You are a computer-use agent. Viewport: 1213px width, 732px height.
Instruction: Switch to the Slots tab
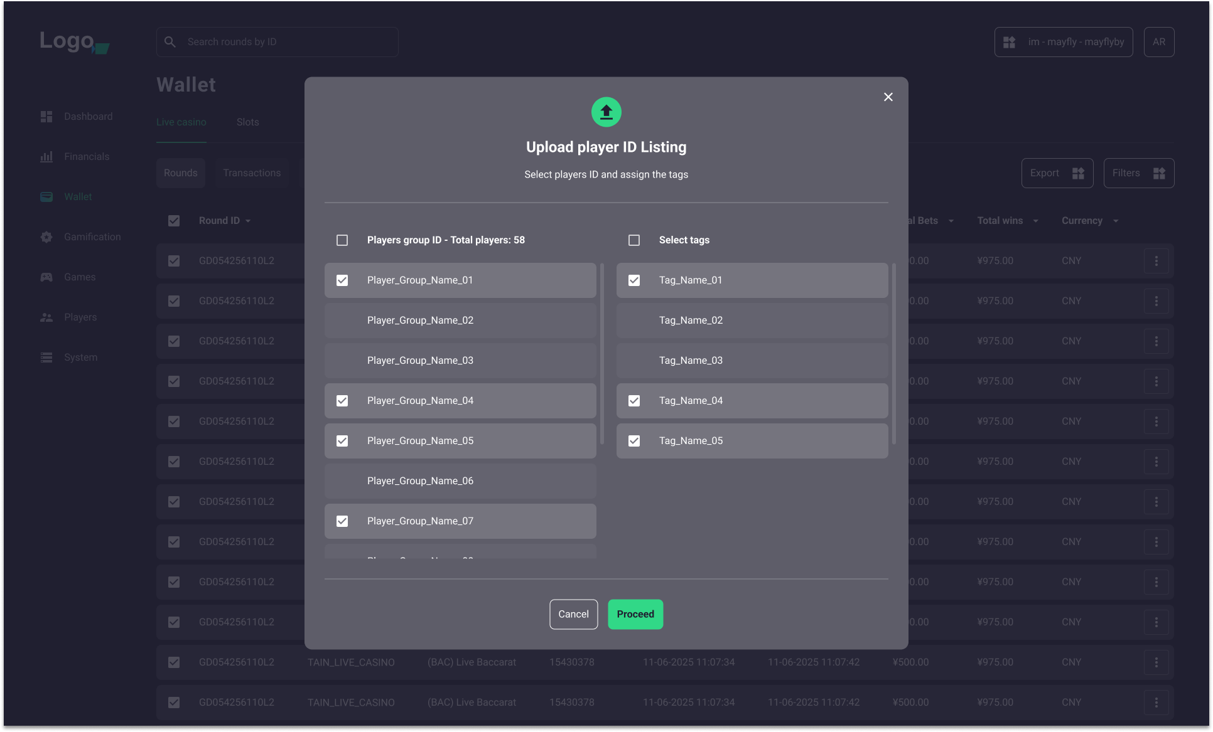(247, 122)
